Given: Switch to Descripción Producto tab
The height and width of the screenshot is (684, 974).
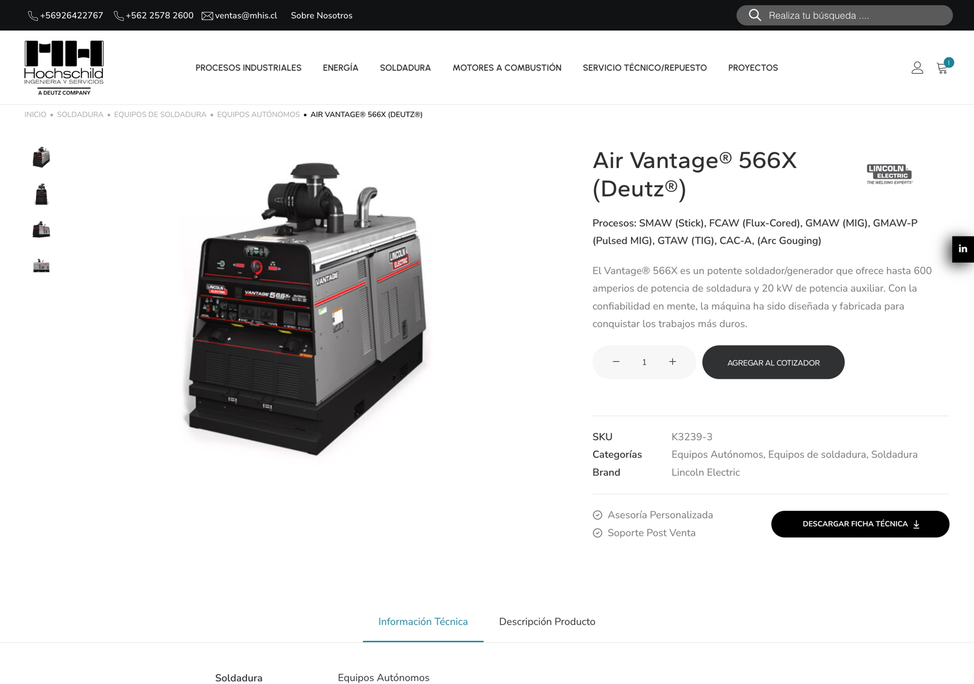Looking at the screenshot, I should point(547,621).
